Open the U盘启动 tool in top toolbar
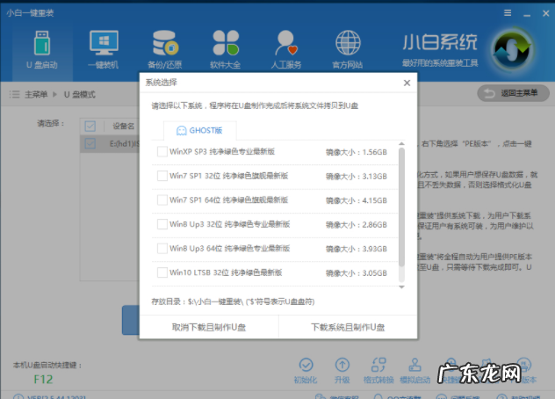 click(42, 49)
